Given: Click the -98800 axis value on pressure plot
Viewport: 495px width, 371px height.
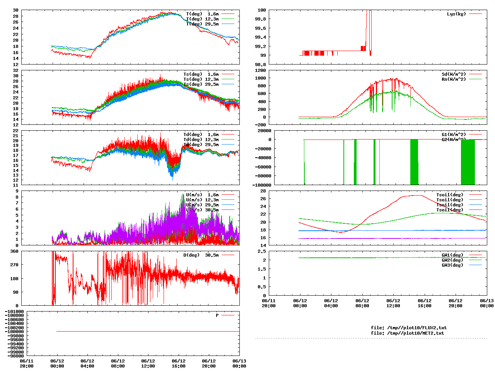Looking at the screenshot, I should click(x=15, y=356).
